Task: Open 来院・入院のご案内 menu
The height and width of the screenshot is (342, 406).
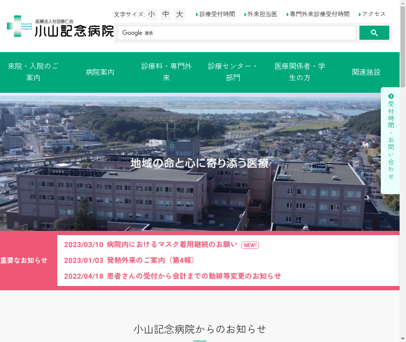Action: coord(33,72)
